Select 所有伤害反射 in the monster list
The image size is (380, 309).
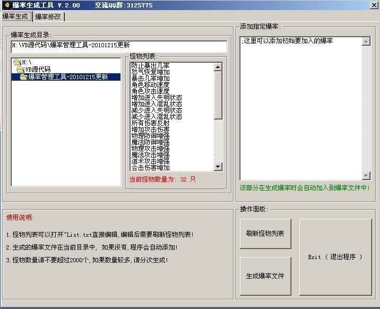[151, 123]
